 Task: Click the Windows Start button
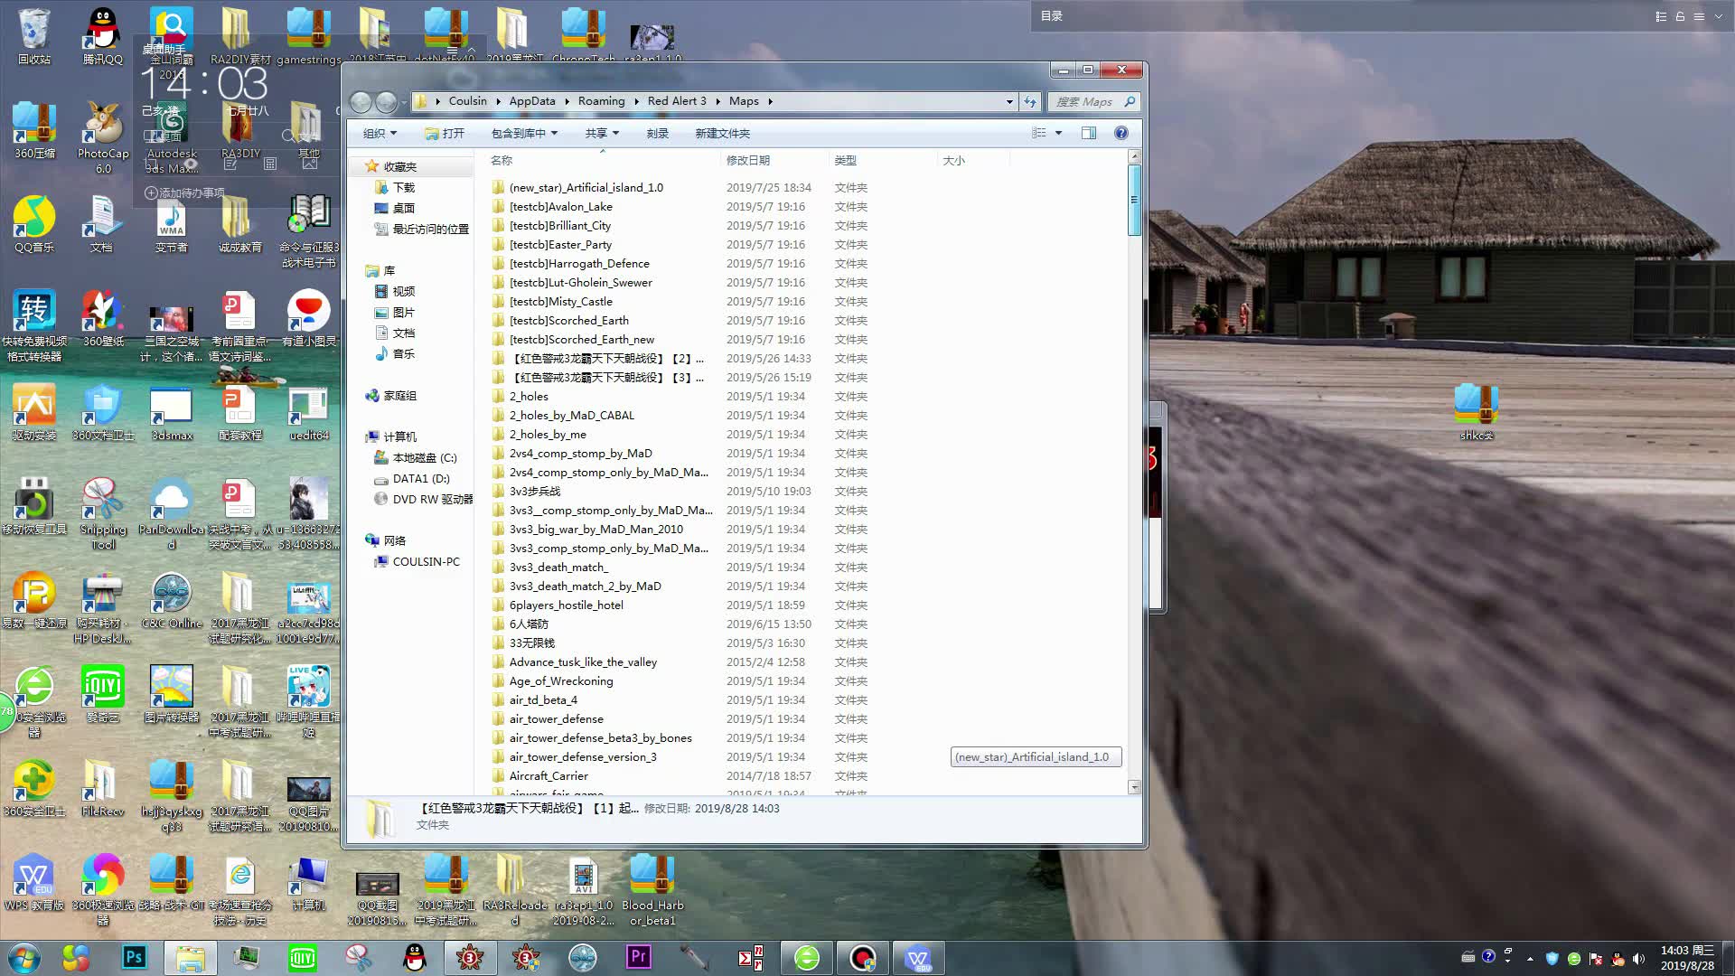pyautogui.click(x=24, y=957)
